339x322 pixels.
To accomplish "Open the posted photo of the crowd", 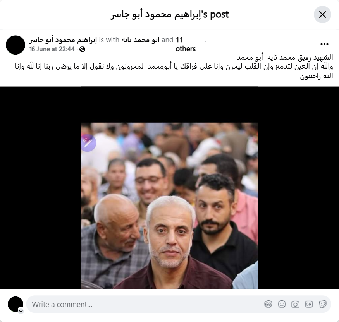I will pyautogui.click(x=169, y=206).
